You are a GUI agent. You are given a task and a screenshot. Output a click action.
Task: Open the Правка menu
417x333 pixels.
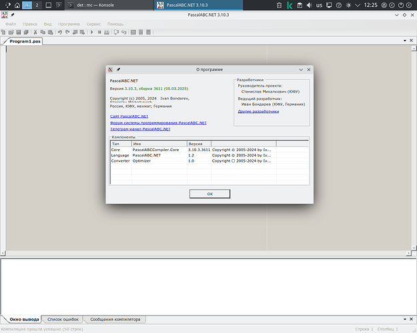(x=30, y=24)
